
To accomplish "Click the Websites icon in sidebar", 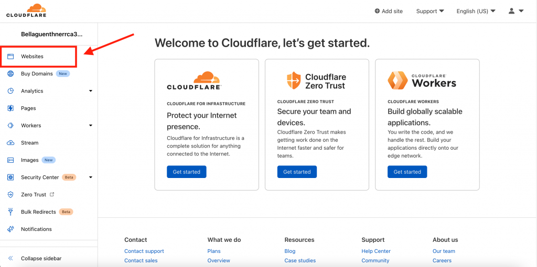I will point(10,57).
